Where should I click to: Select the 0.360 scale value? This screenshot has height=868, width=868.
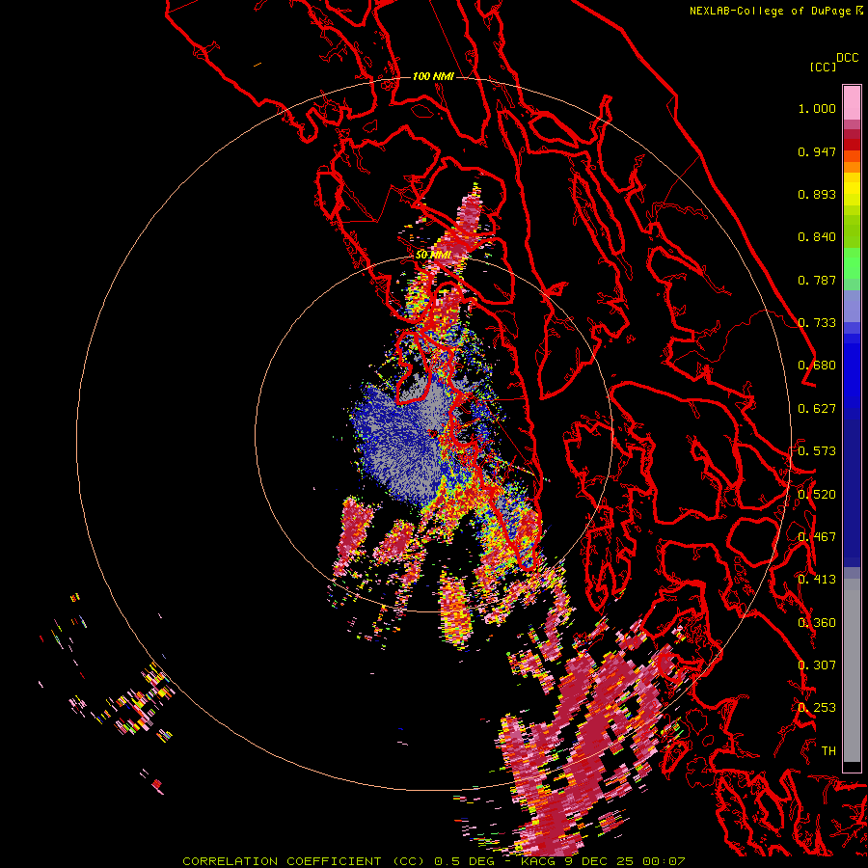817,622
